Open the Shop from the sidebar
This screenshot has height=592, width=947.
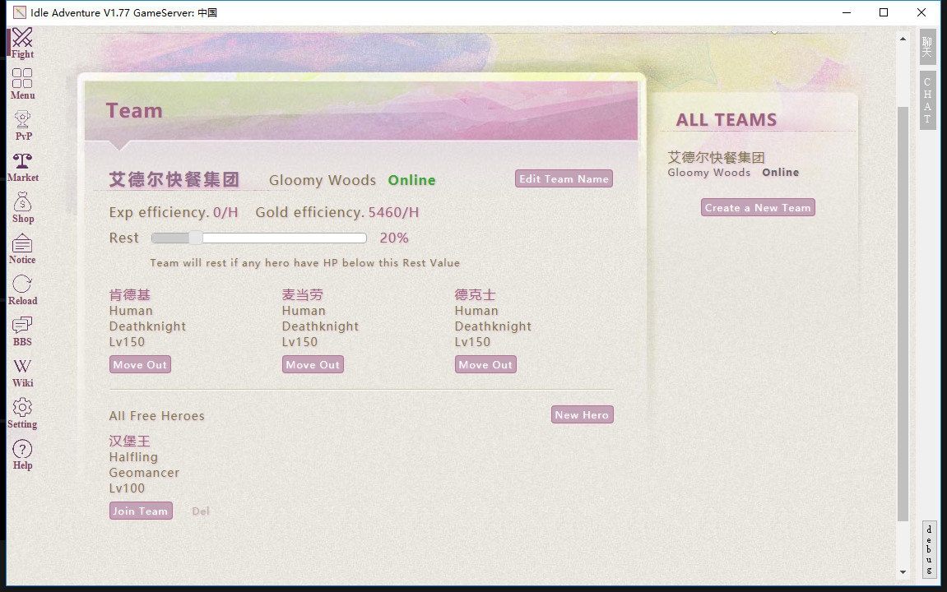pyautogui.click(x=21, y=206)
